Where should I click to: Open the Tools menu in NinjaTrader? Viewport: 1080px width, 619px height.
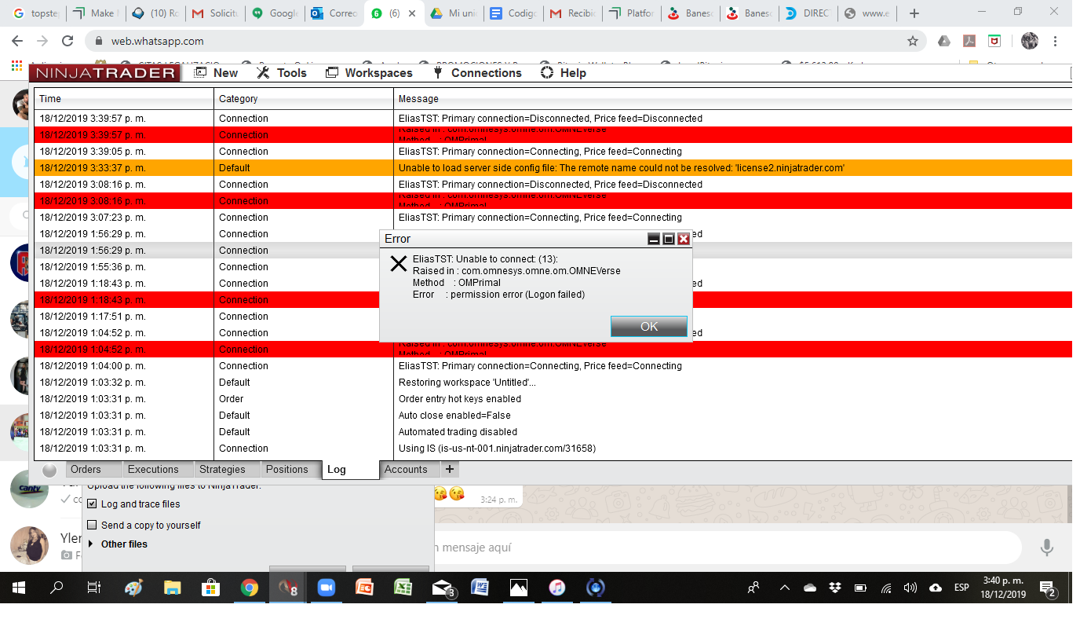coord(281,73)
